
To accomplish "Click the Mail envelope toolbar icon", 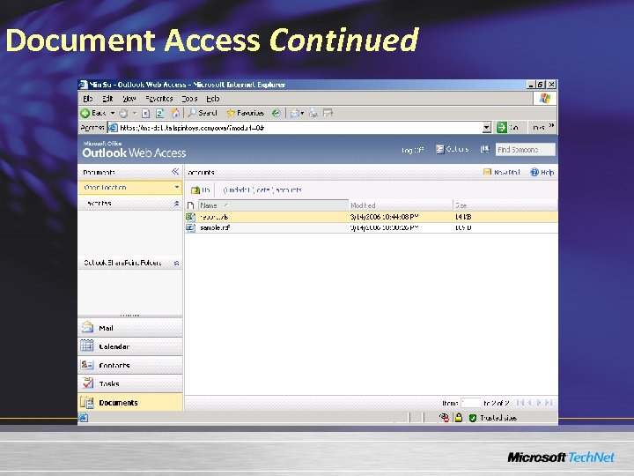I will (x=294, y=114).
